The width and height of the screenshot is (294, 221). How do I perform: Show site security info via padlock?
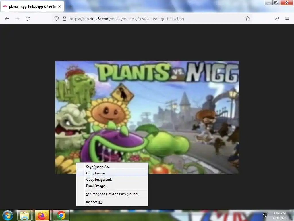pos(65,19)
